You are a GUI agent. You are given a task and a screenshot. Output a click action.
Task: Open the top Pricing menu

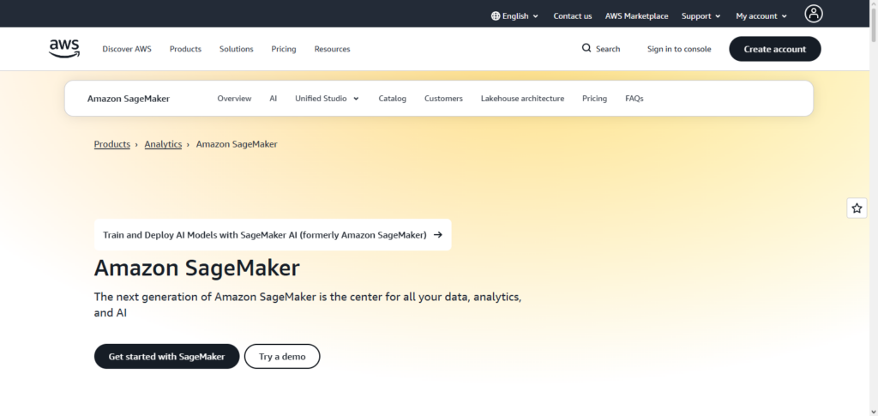tap(283, 49)
